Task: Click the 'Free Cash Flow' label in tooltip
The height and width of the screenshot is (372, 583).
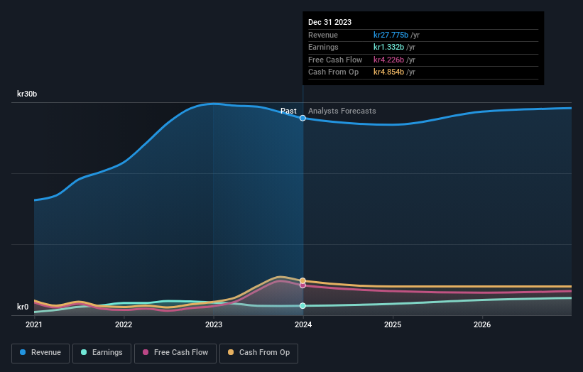Action: (335, 60)
